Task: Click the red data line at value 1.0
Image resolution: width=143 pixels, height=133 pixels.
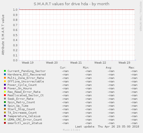Action: [77, 10]
